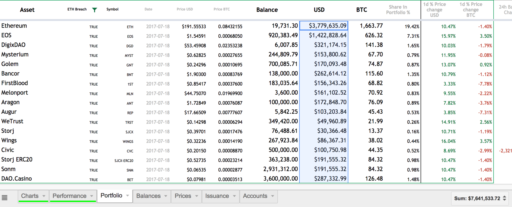The width and height of the screenshot is (512, 207).
Task: Click the 16.04% Wings USD change
Action: coord(448,141)
